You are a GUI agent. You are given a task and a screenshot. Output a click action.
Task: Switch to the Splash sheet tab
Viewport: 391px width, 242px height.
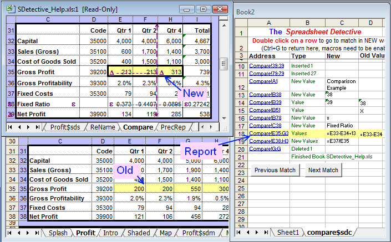coord(58,233)
